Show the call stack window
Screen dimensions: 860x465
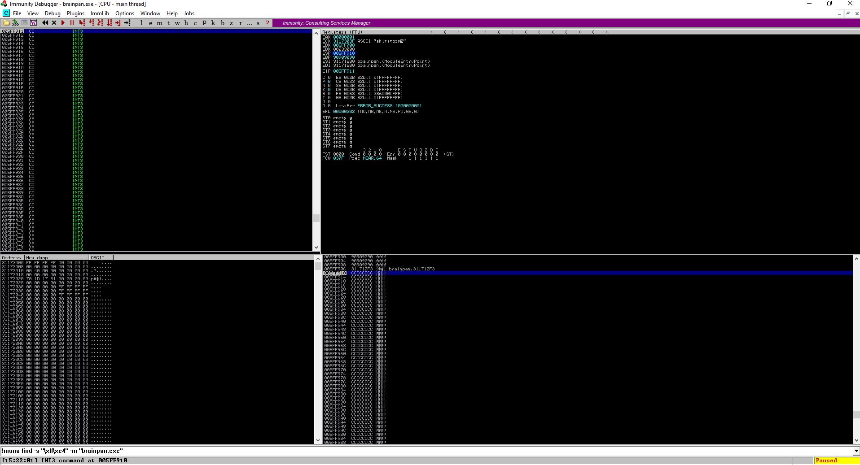(213, 22)
